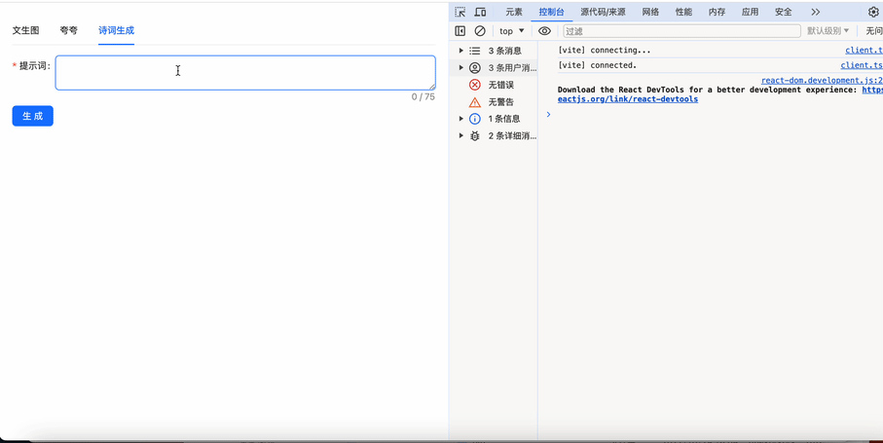Click the "[vite] connected." log message
This screenshot has height=443, width=883.
pyautogui.click(x=597, y=65)
